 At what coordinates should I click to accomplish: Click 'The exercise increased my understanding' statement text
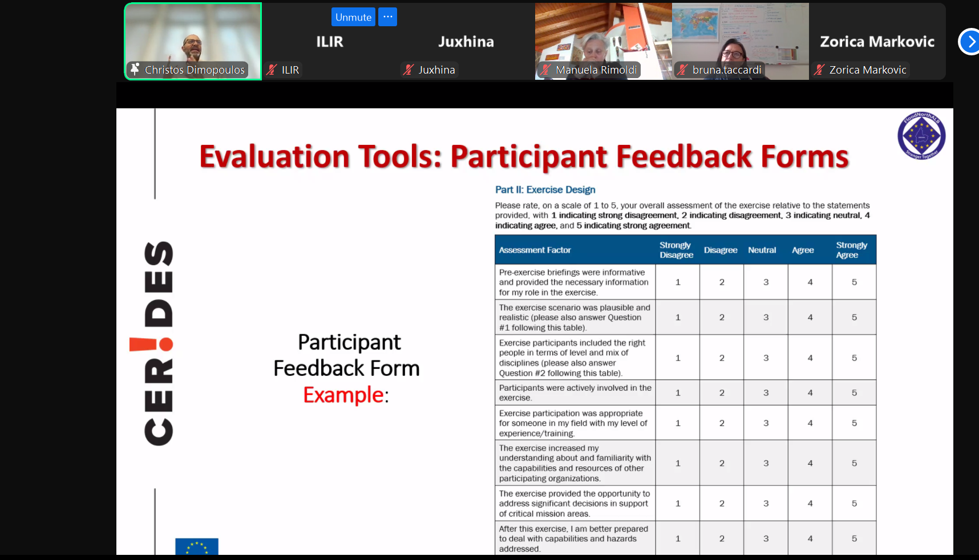575,463
